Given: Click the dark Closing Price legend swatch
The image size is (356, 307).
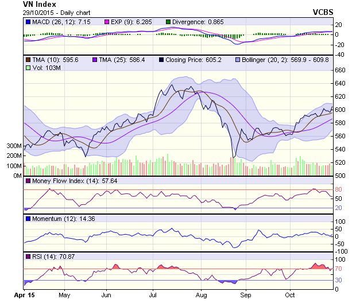Looking at the screenshot, I should (162, 59).
